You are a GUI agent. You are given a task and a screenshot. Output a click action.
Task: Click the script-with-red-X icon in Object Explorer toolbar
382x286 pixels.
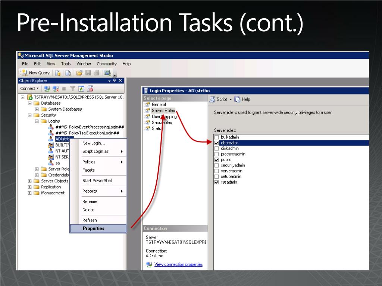click(x=90, y=89)
